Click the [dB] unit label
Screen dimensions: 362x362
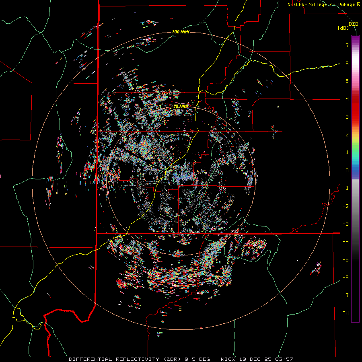coord(343,28)
